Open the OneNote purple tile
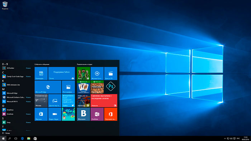 [x=97, y=114]
